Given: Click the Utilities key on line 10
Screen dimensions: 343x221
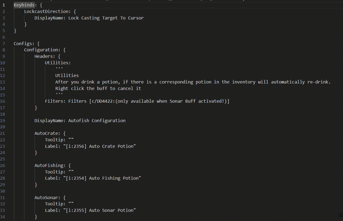Looking at the screenshot, I should (x=57, y=63).
